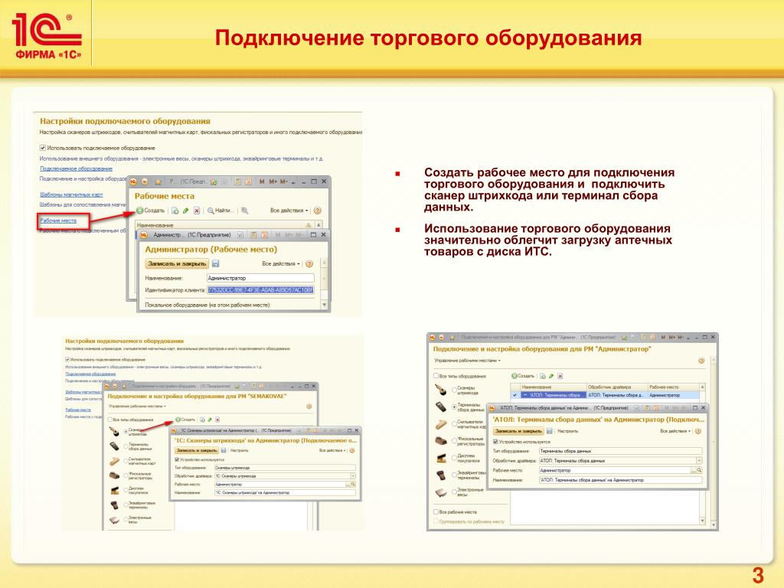
Task: Click Рабочее место search icon in АТОЛ Терминалы window
Action: (699, 470)
